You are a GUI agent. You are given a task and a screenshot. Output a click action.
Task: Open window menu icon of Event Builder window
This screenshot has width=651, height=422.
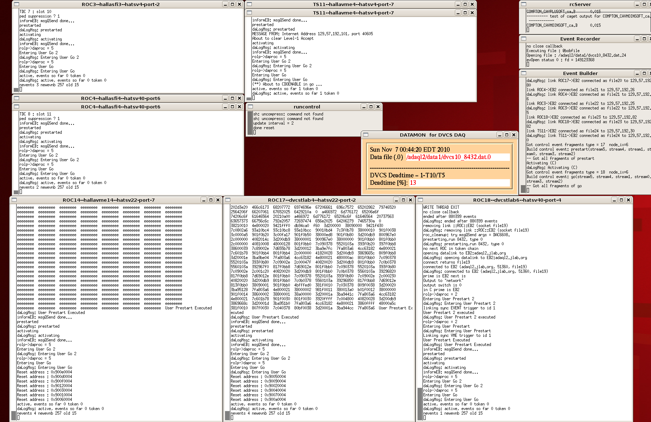click(x=524, y=73)
